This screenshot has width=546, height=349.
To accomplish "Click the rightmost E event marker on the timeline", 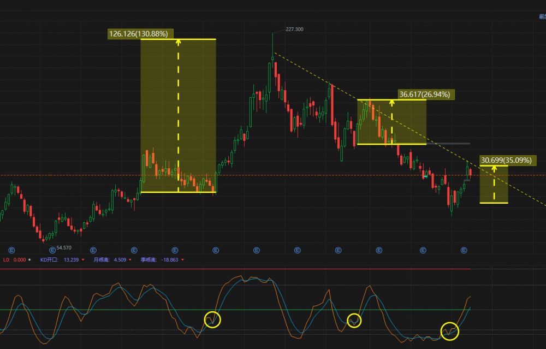I will [x=464, y=250].
